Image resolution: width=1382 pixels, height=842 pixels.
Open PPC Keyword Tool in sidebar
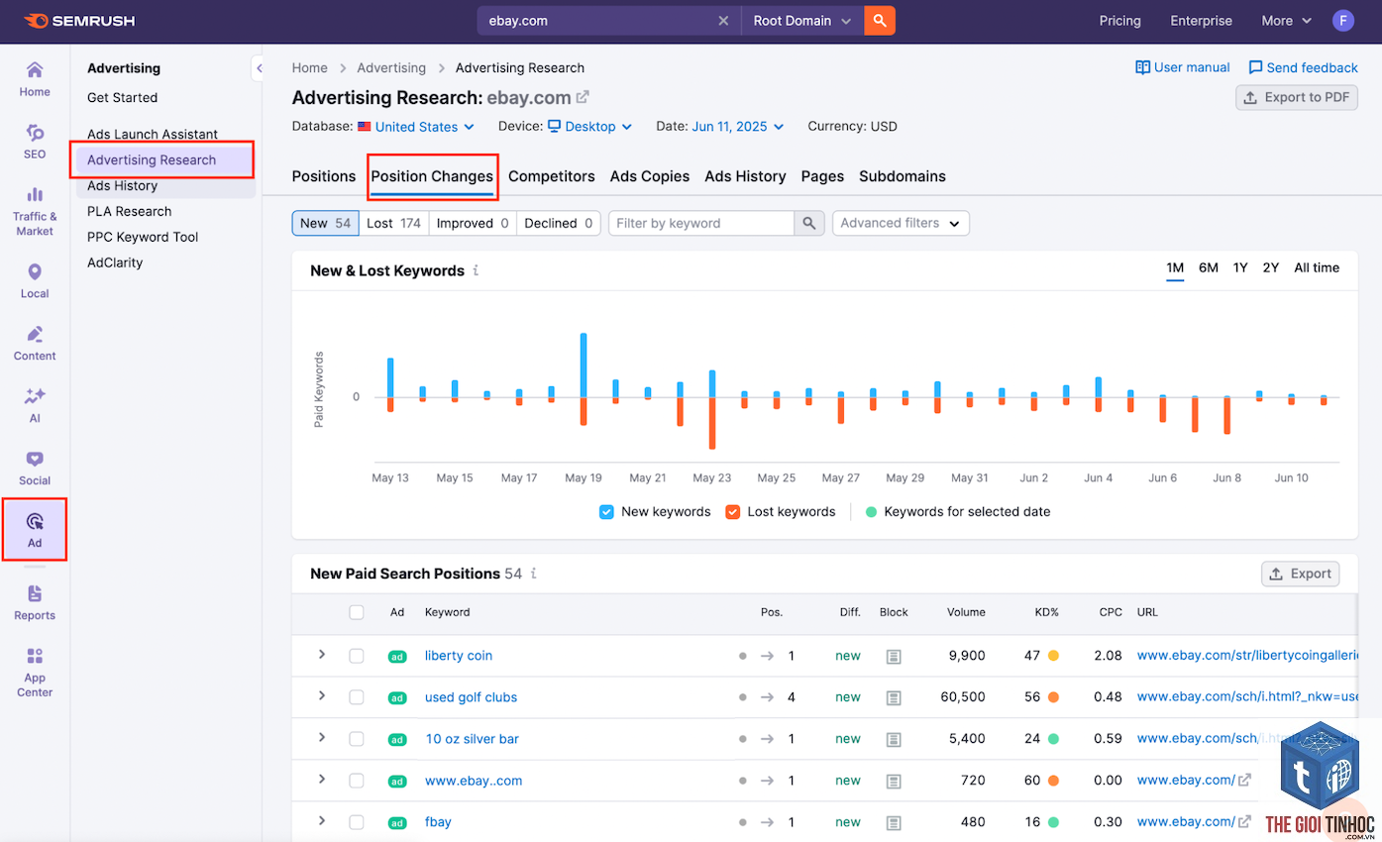(143, 237)
